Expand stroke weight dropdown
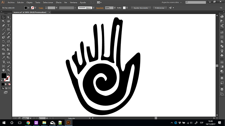Screen dimensions: 225x126 coord(57,8)
